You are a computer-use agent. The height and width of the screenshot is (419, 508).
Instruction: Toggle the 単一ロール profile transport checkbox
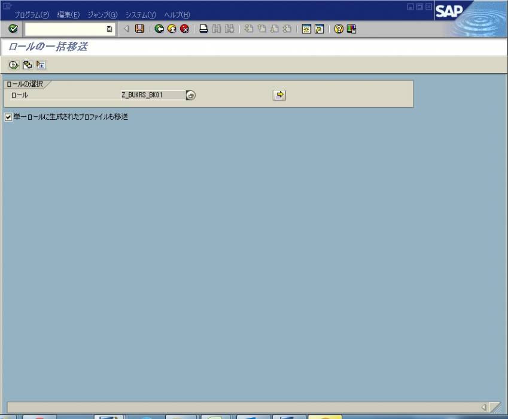(x=8, y=117)
